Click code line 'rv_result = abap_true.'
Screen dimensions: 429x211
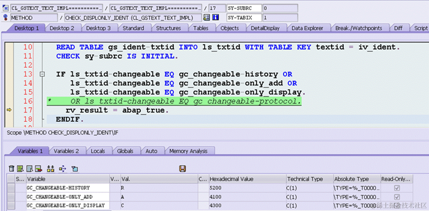pos(117,110)
